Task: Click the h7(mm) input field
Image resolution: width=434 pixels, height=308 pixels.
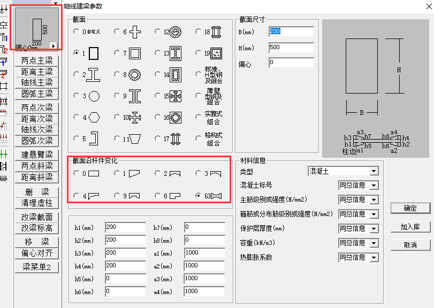Action: click(x=204, y=227)
